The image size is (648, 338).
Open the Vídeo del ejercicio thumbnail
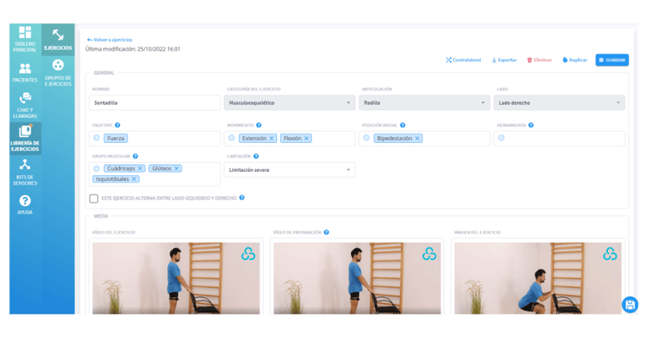[x=176, y=278]
